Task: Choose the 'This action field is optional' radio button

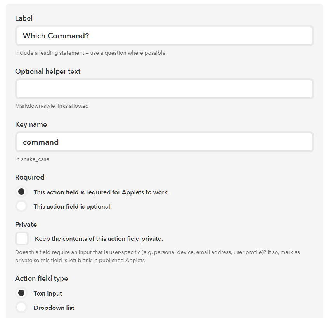Action: pos(22,206)
